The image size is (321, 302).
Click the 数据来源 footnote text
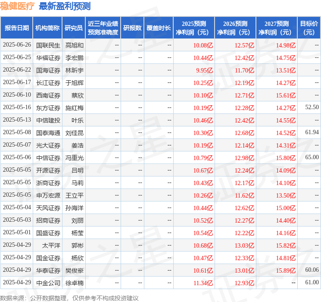(x=69, y=298)
